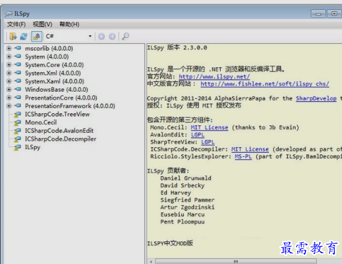Viewport: 342px width, 264px height.
Task: Toggle the show internal types button
Action: coord(37,36)
